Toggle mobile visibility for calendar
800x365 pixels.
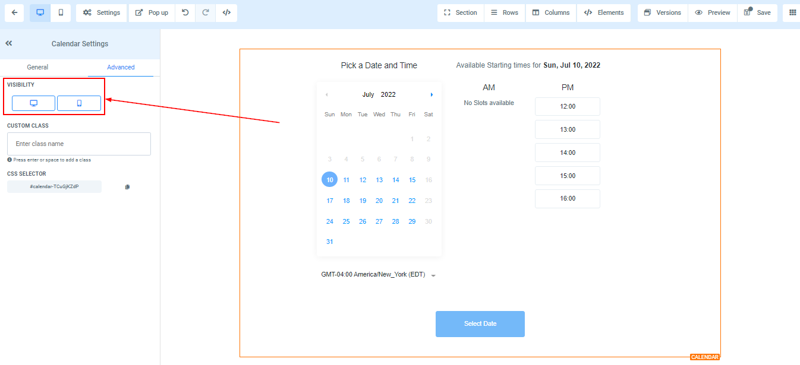coord(79,103)
